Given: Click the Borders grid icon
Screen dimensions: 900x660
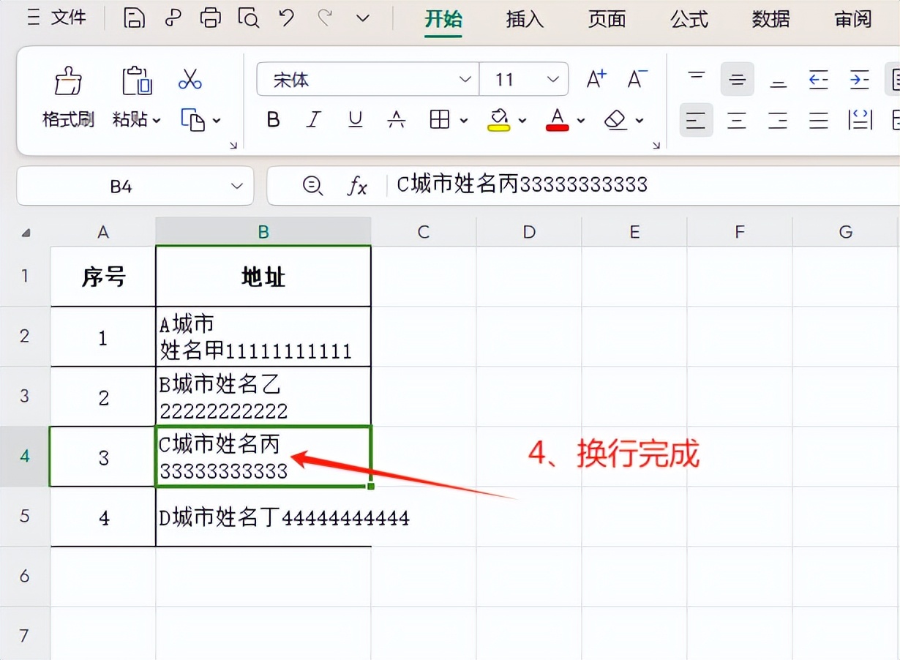Looking at the screenshot, I should 440,120.
